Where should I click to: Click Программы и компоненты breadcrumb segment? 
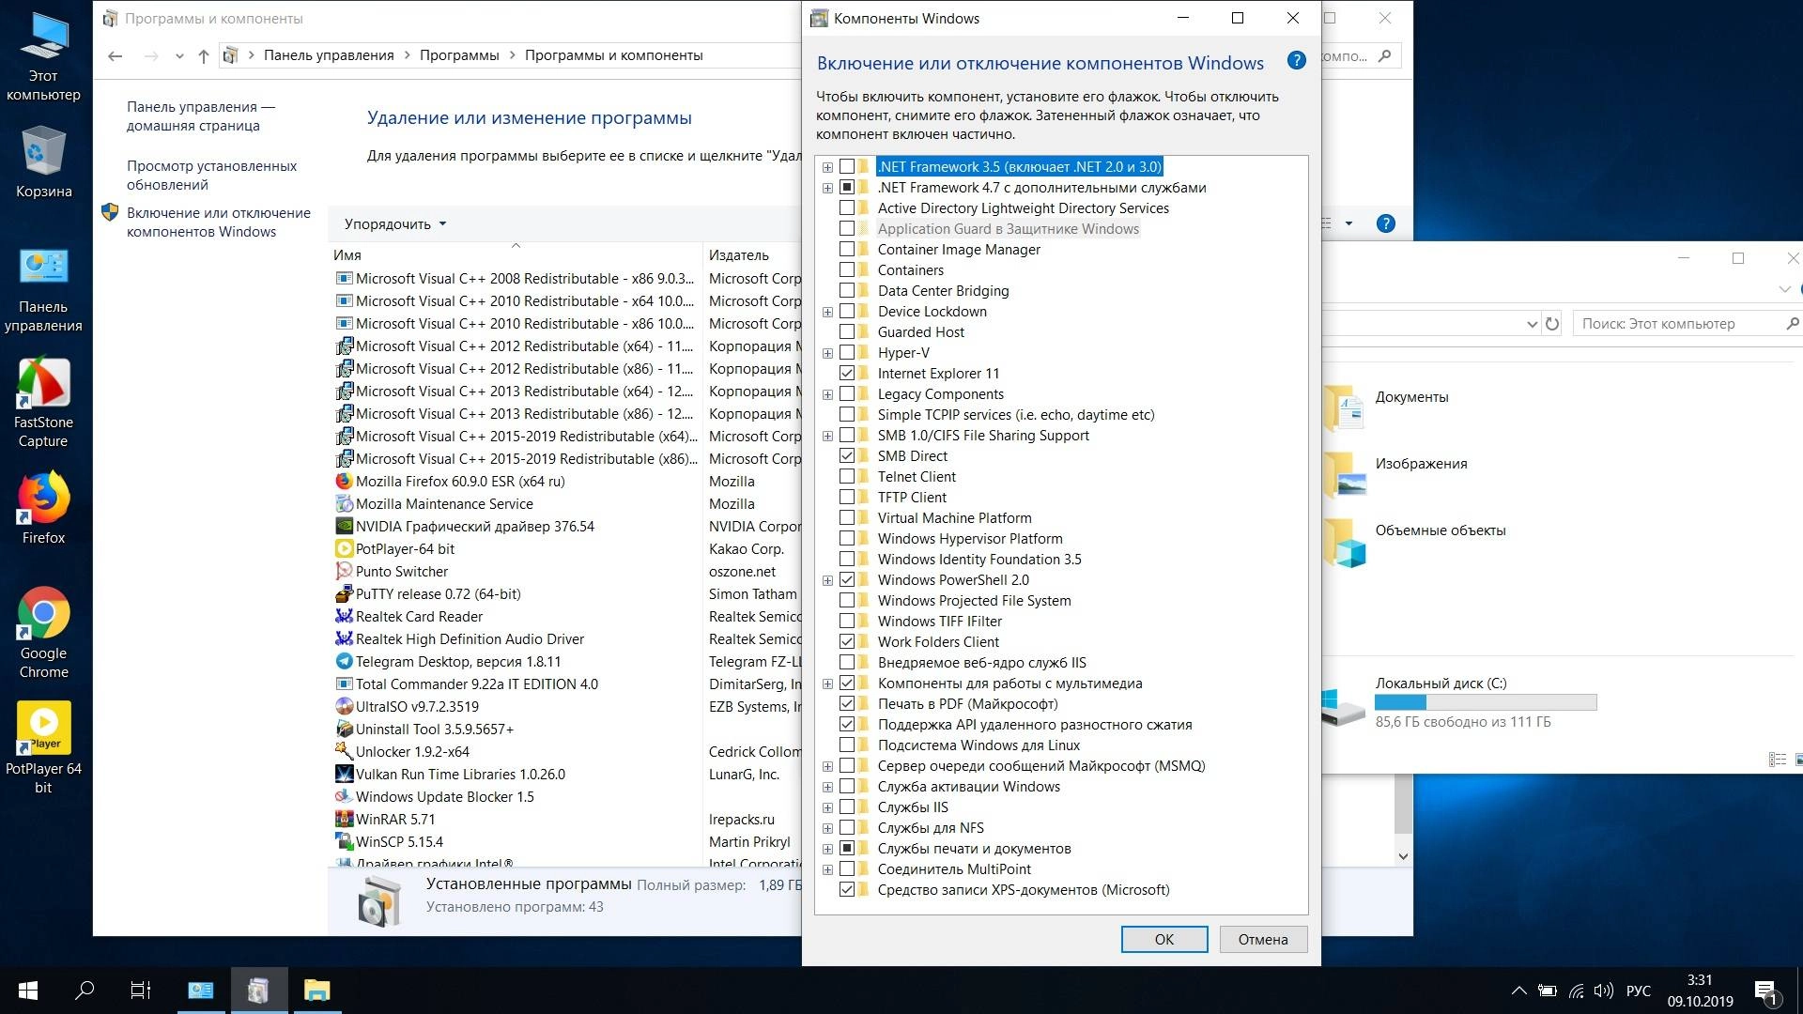point(613,55)
